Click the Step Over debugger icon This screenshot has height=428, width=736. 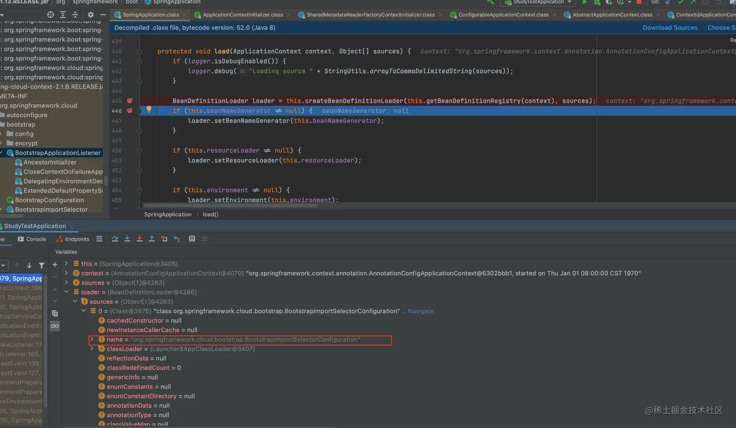point(115,239)
